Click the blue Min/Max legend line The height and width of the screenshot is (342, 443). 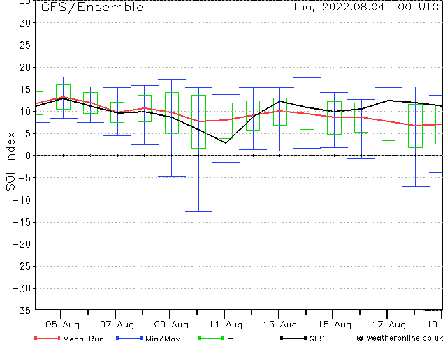129,338
